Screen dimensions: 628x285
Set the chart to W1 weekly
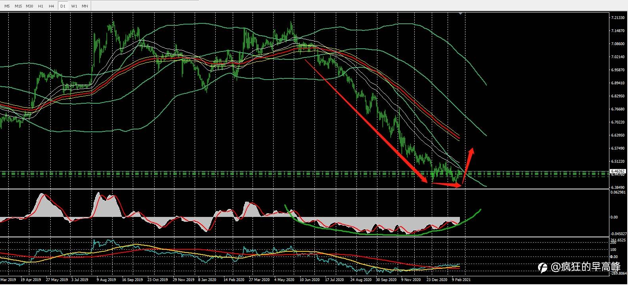tap(74, 6)
